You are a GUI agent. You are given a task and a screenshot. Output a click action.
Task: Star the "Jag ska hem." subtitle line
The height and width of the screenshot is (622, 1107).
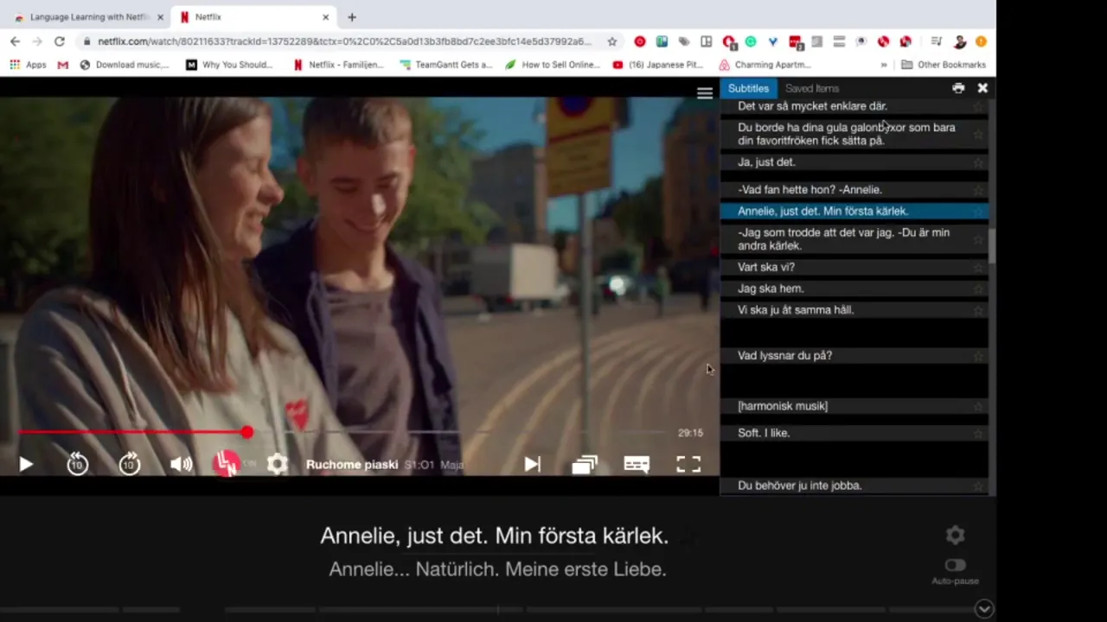[x=978, y=289]
